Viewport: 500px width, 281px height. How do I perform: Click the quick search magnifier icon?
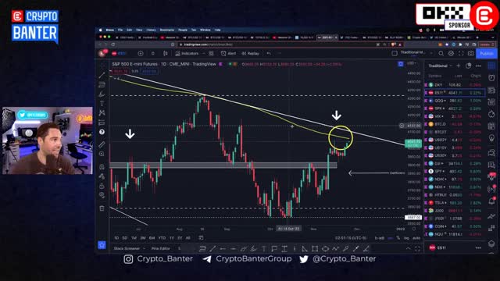441,54
